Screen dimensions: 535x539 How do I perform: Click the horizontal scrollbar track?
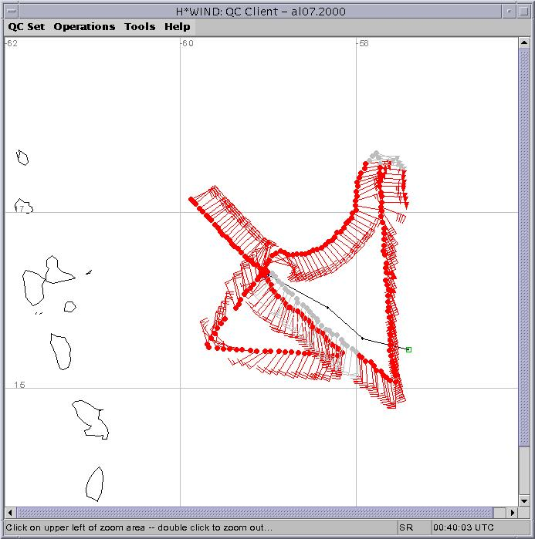tap(262, 513)
